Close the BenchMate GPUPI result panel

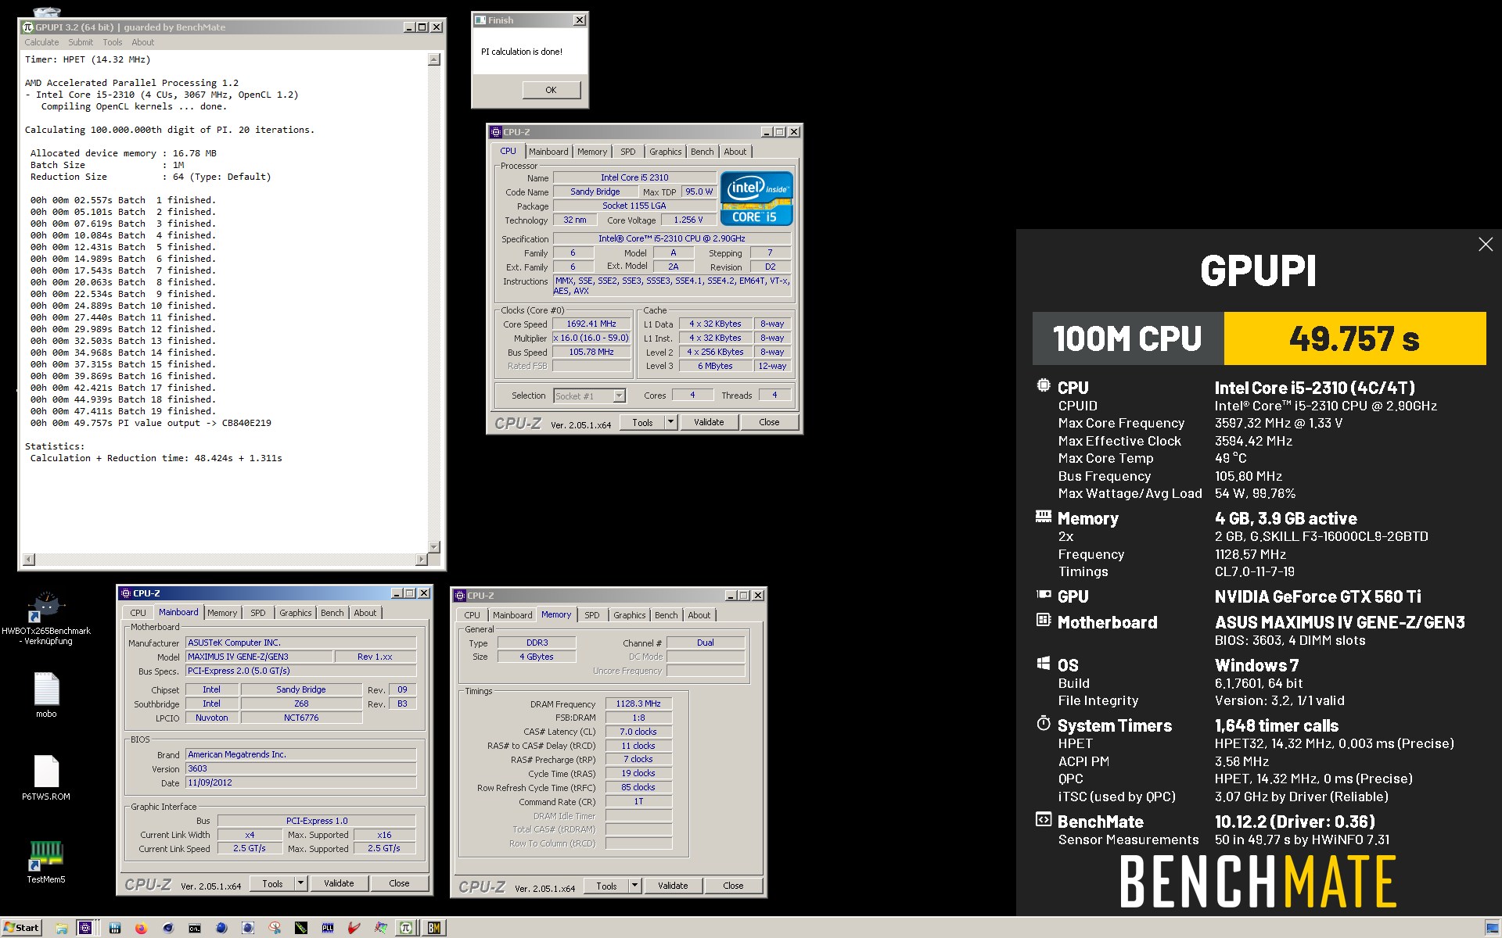(1486, 245)
